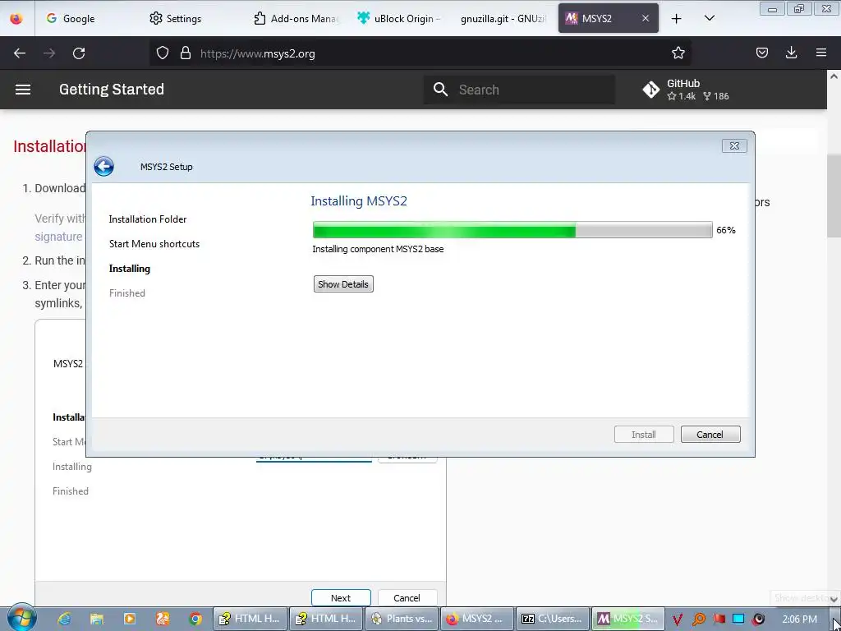Click the GitHub git logo icon
Screen dimensions: 841x631
click(651, 90)
